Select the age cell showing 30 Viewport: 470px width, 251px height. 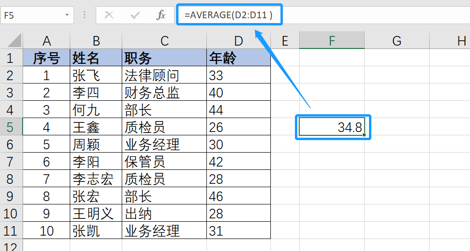pyautogui.click(x=239, y=144)
